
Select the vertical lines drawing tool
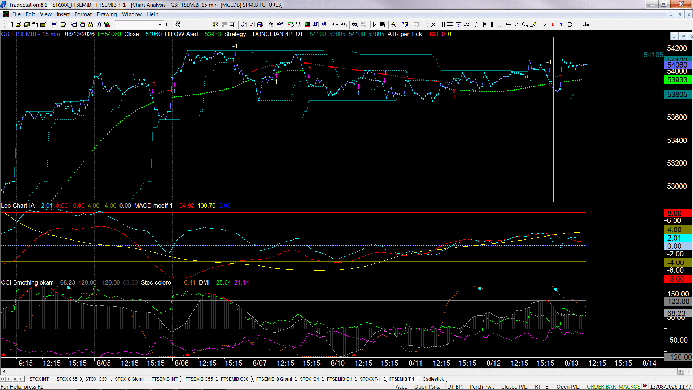click(x=442, y=25)
